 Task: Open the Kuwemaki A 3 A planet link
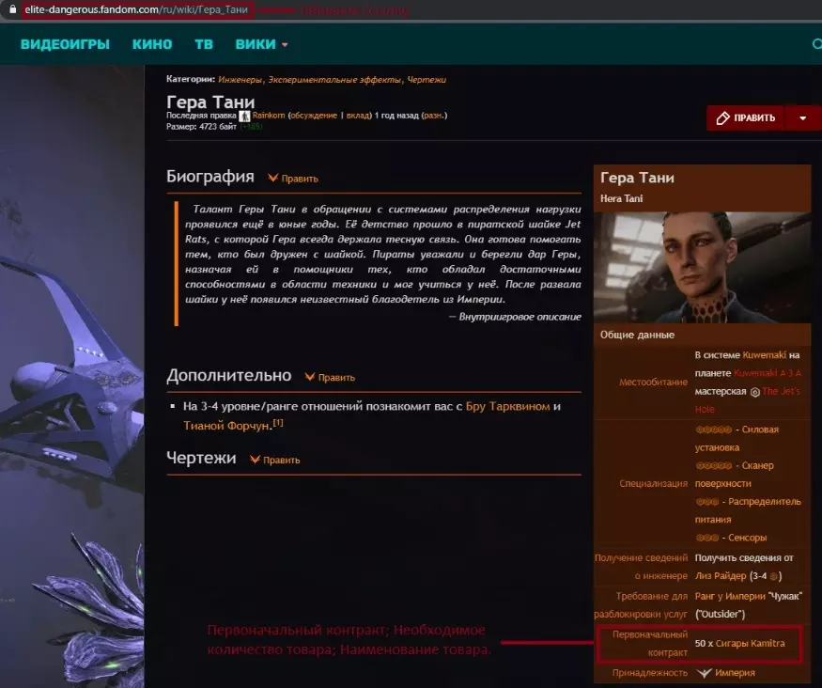[x=767, y=373]
